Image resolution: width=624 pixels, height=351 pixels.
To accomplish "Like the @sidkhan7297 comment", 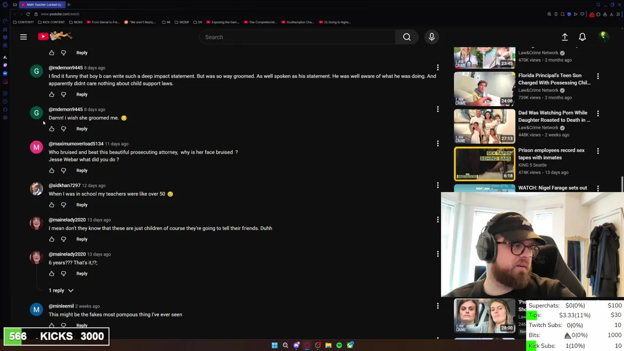I will [x=52, y=205].
